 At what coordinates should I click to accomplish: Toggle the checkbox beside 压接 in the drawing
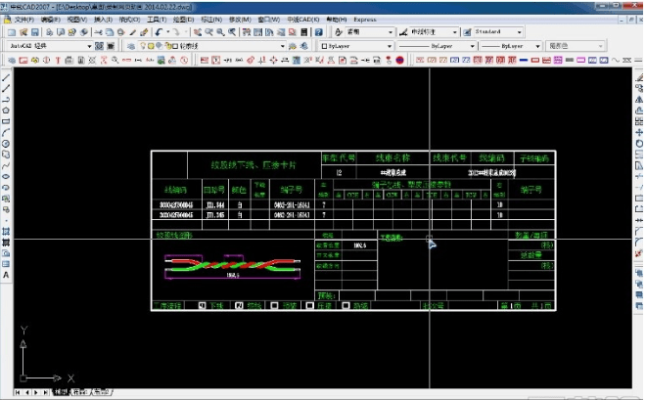click(310, 305)
